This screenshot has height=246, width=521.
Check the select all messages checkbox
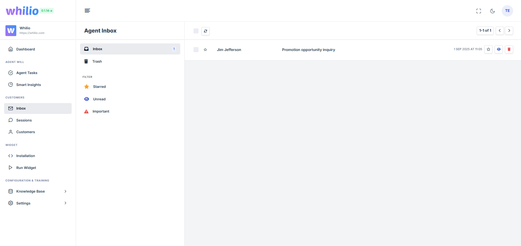(x=196, y=31)
